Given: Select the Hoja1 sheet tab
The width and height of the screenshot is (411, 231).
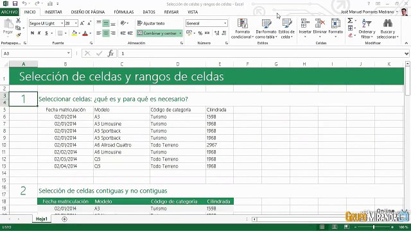Looking at the screenshot, I should click(x=42, y=219).
